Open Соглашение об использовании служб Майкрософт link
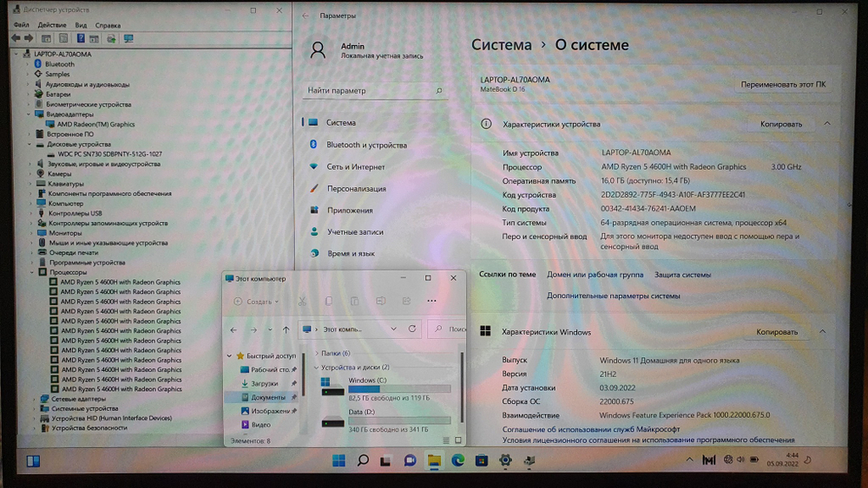 click(x=590, y=429)
